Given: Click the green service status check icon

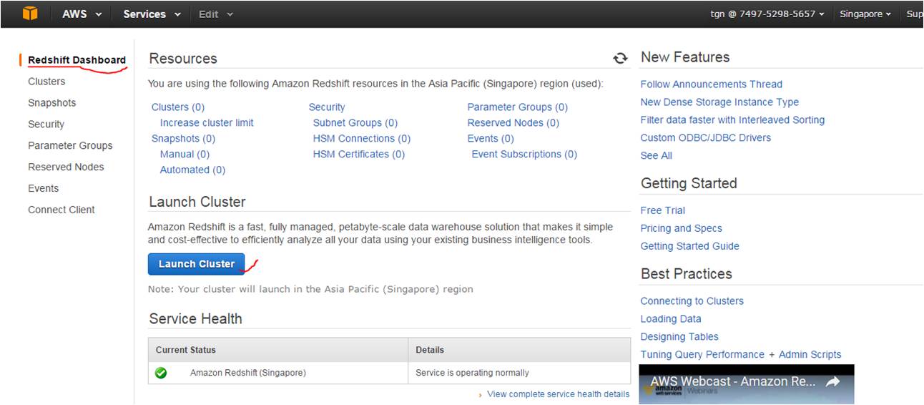Looking at the screenshot, I should coord(161,373).
